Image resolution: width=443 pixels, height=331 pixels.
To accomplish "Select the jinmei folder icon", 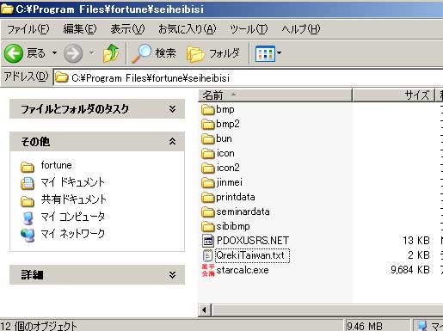I will (x=208, y=183).
